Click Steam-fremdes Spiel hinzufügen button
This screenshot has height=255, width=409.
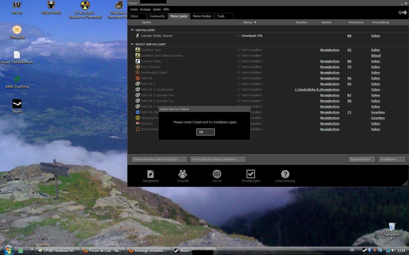pos(159,159)
